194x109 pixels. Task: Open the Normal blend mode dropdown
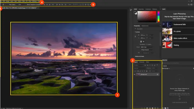point(140,68)
